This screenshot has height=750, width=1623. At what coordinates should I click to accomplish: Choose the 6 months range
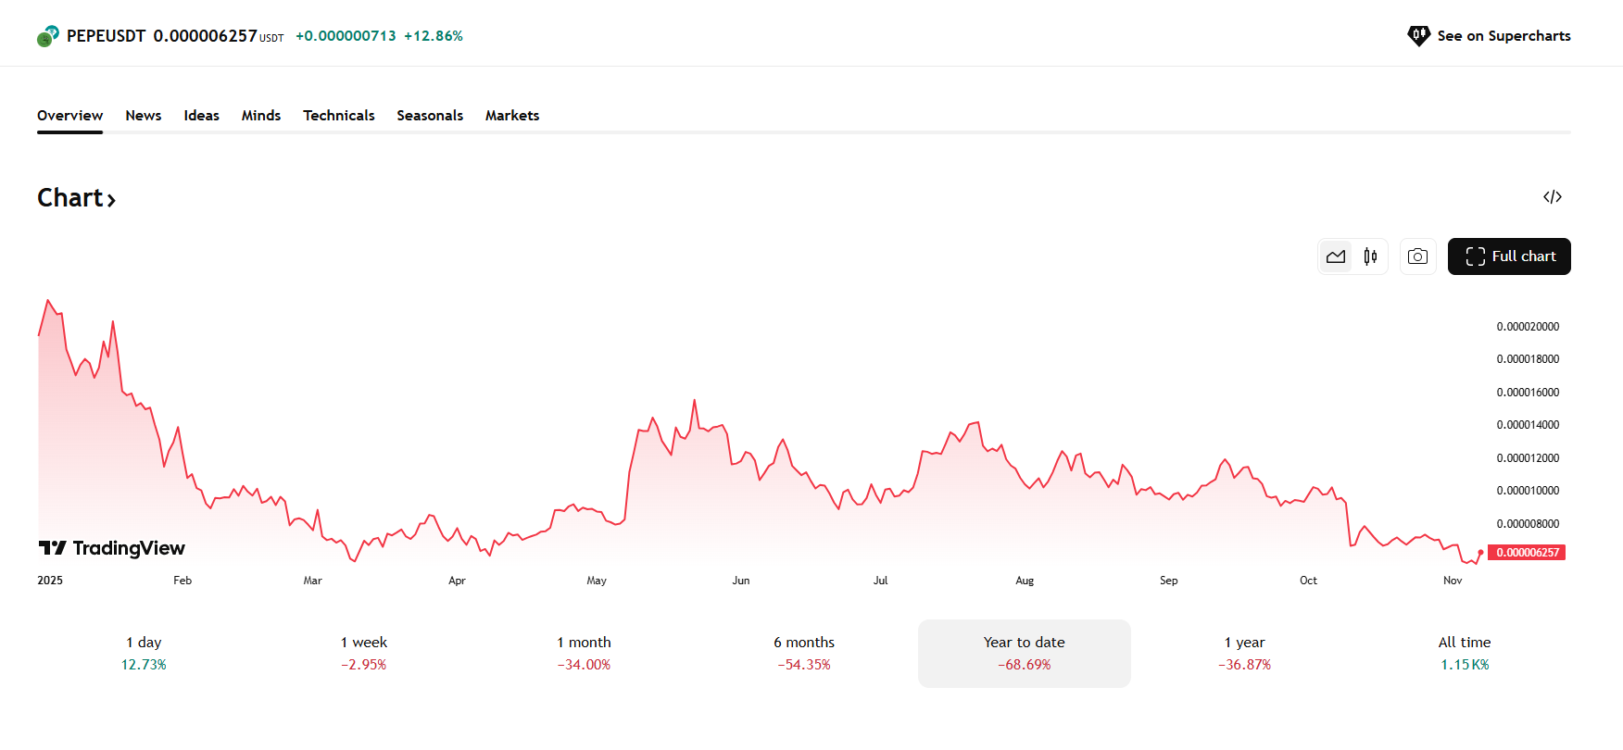(x=804, y=653)
